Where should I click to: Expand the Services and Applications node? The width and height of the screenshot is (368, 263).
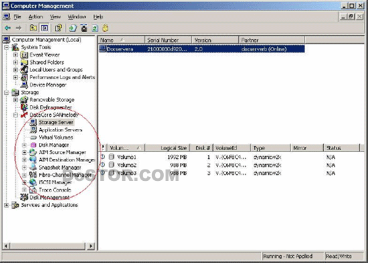pos(7,205)
